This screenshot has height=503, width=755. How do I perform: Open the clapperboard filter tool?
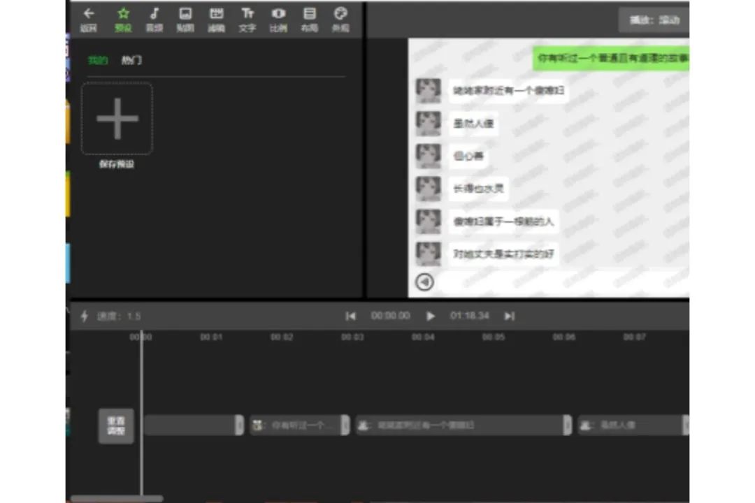click(216, 13)
